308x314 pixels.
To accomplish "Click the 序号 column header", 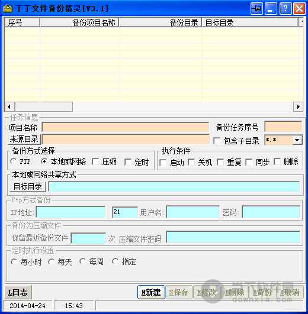I will 22,22.
